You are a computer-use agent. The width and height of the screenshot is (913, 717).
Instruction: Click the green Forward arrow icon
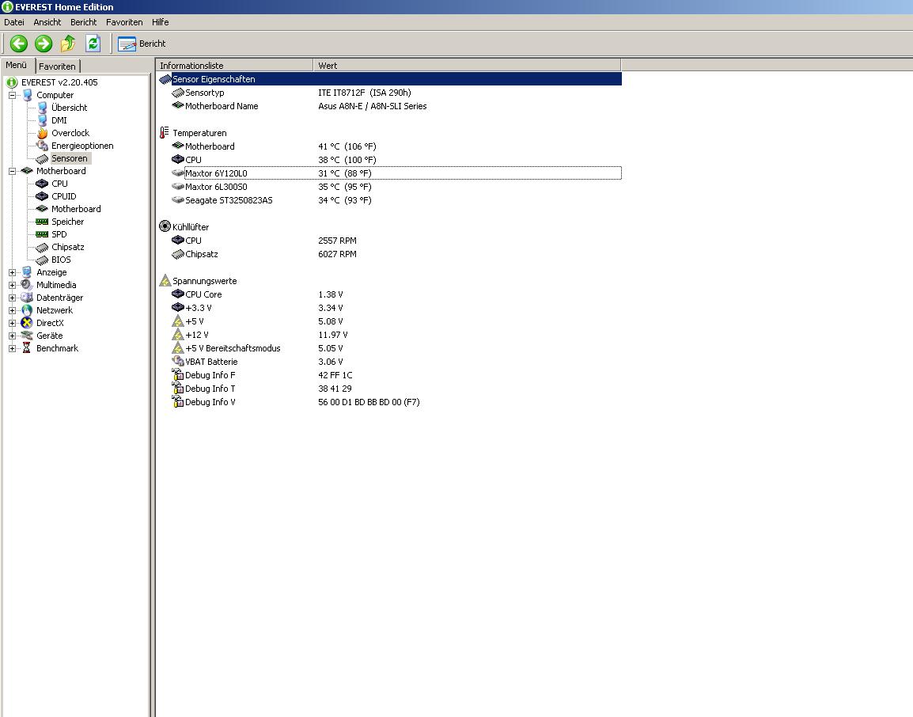pyautogui.click(x=44, y=44)
